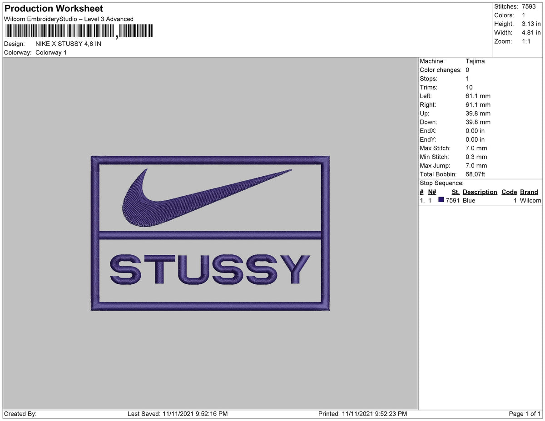This screenshot has width=545, height=421.
Task: Click the 'Stop Sequence:' heading
Action: coord(441,183)
